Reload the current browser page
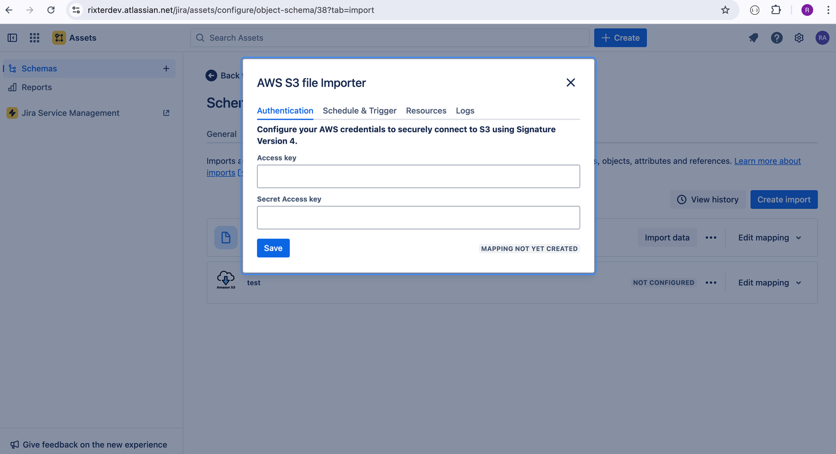The width and height of the screenshot is (836, 454). (51, 10)
